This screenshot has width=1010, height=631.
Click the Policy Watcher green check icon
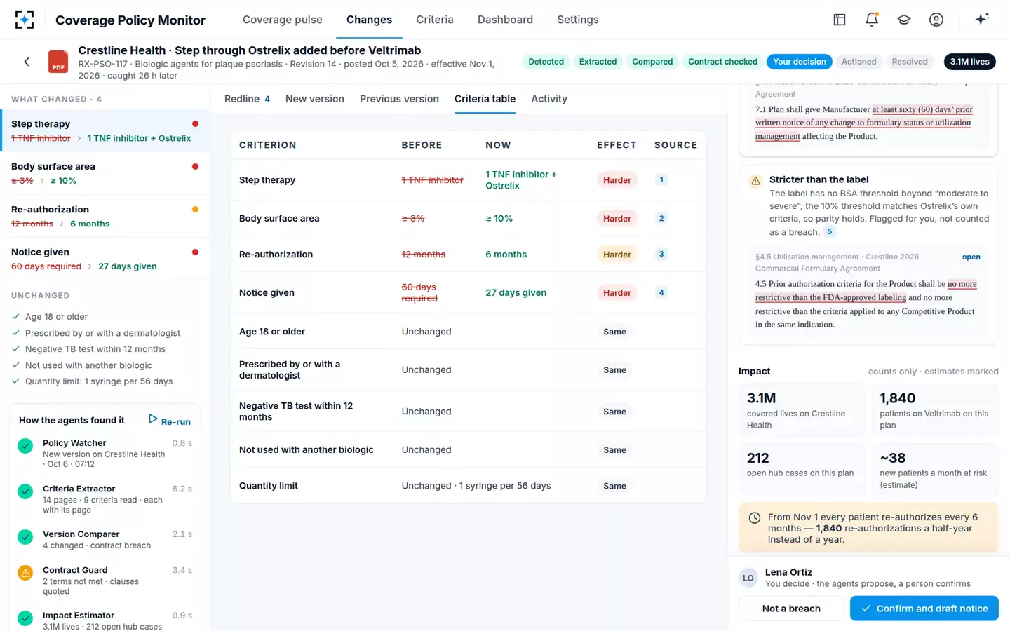25,446
